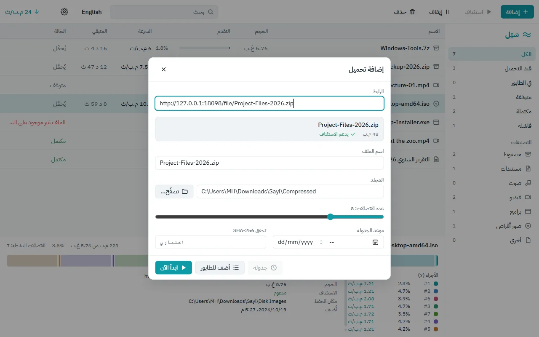Viewport: 539px width, 337px height.
Task: Sort the table by الحجم column header
Action: (x=261, y=31)
